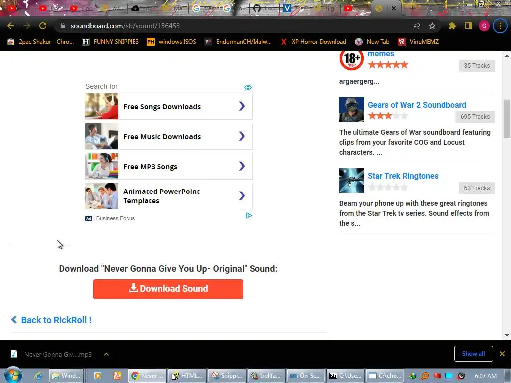
Task: Open the New Tab bookmark
Action: 372,42
